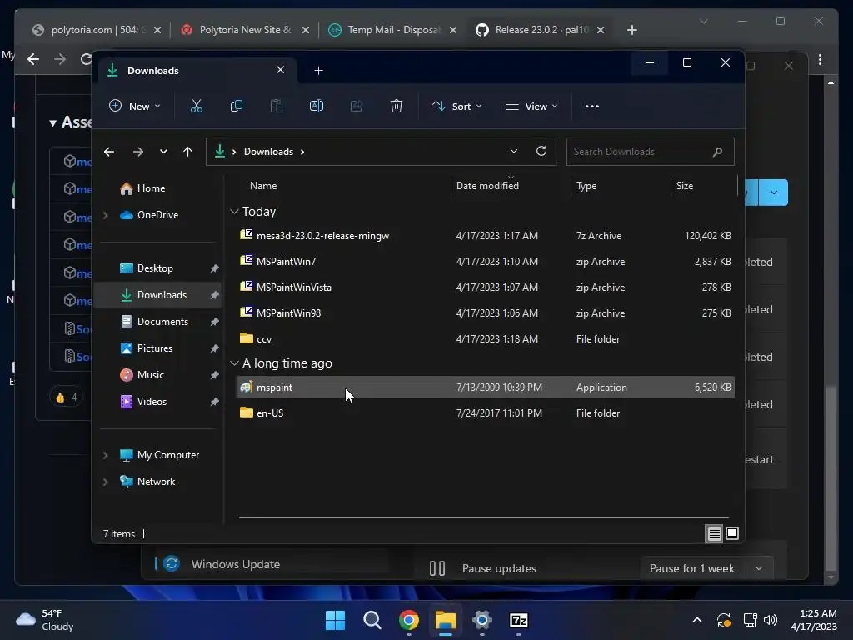Open Pause for 1 week dropdown
The image size is (853, 640).
(706, 568)
